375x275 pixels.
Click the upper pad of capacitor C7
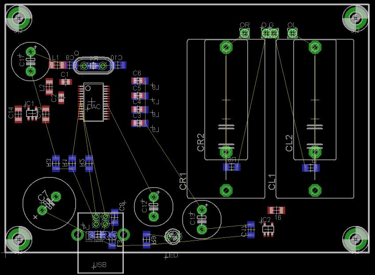[56, 197]
